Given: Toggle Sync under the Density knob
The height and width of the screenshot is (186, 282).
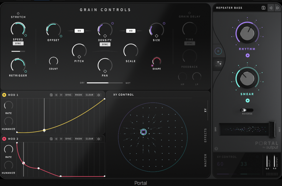Looking at the screenshot, I should click(x=105, y=44).
